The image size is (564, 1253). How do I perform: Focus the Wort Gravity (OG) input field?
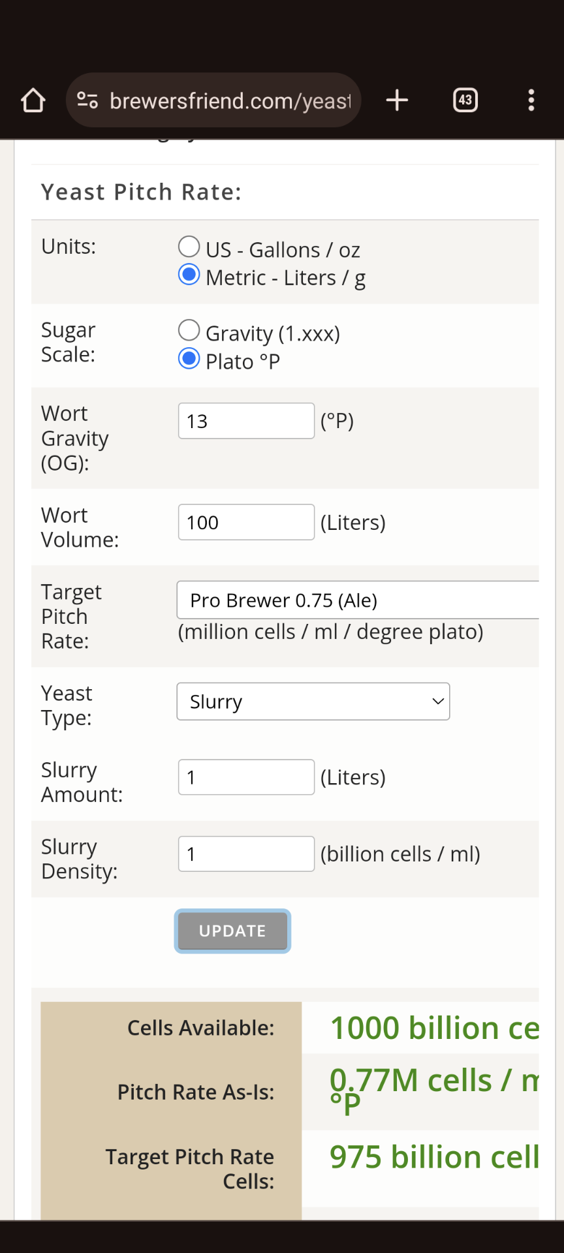[246, 421]
